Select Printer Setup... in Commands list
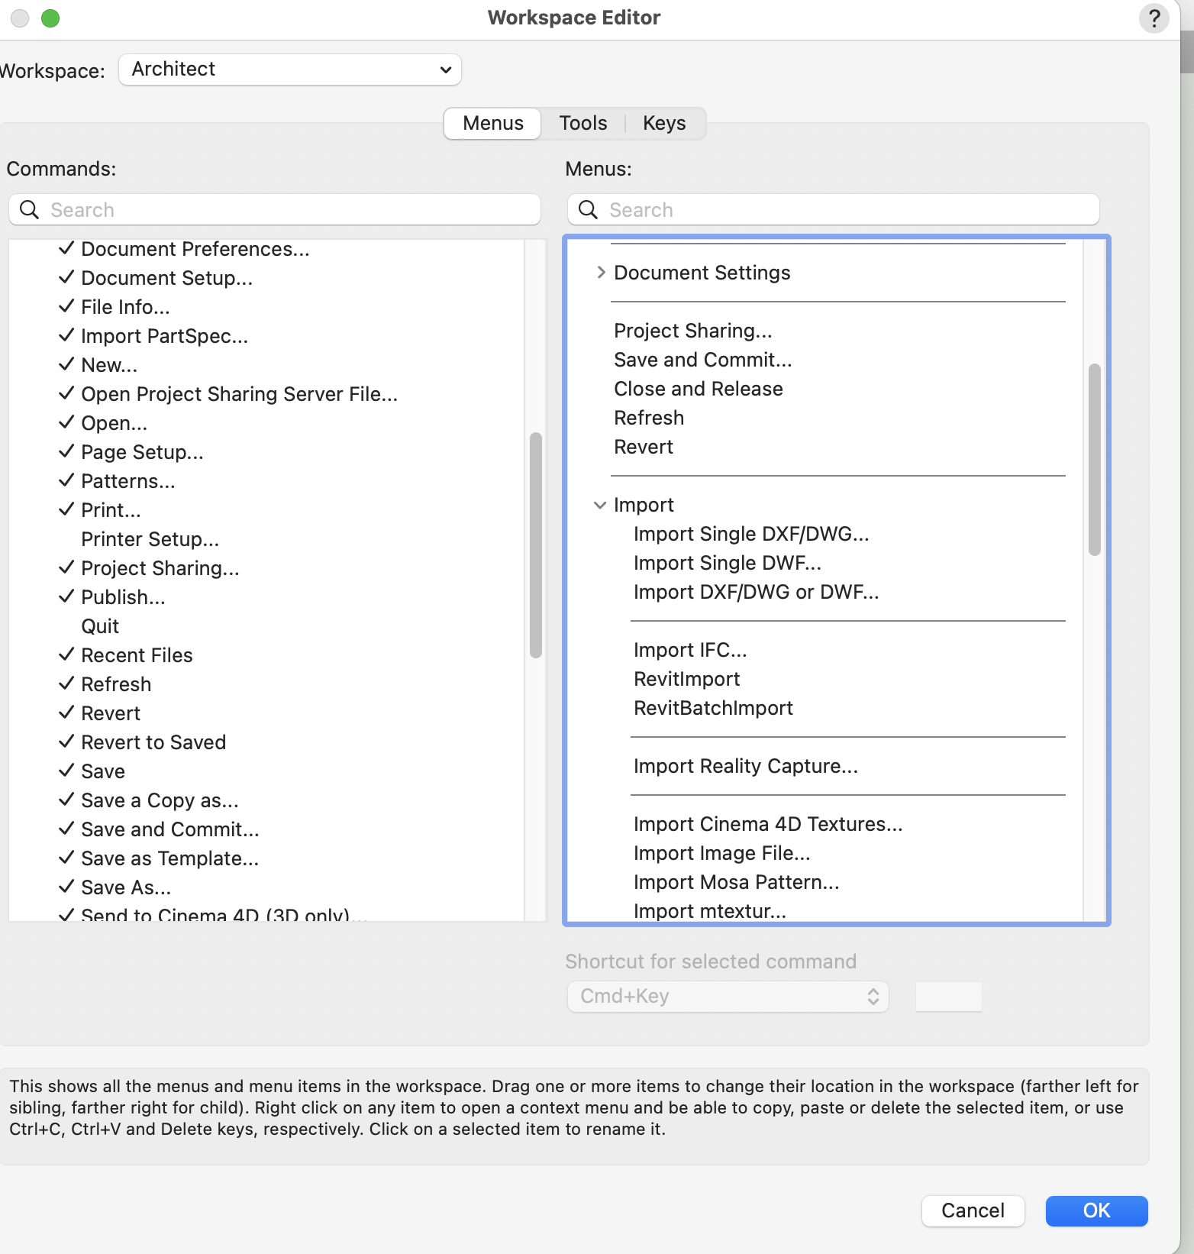This screenshot has height=1254, width=1194. 150,540
